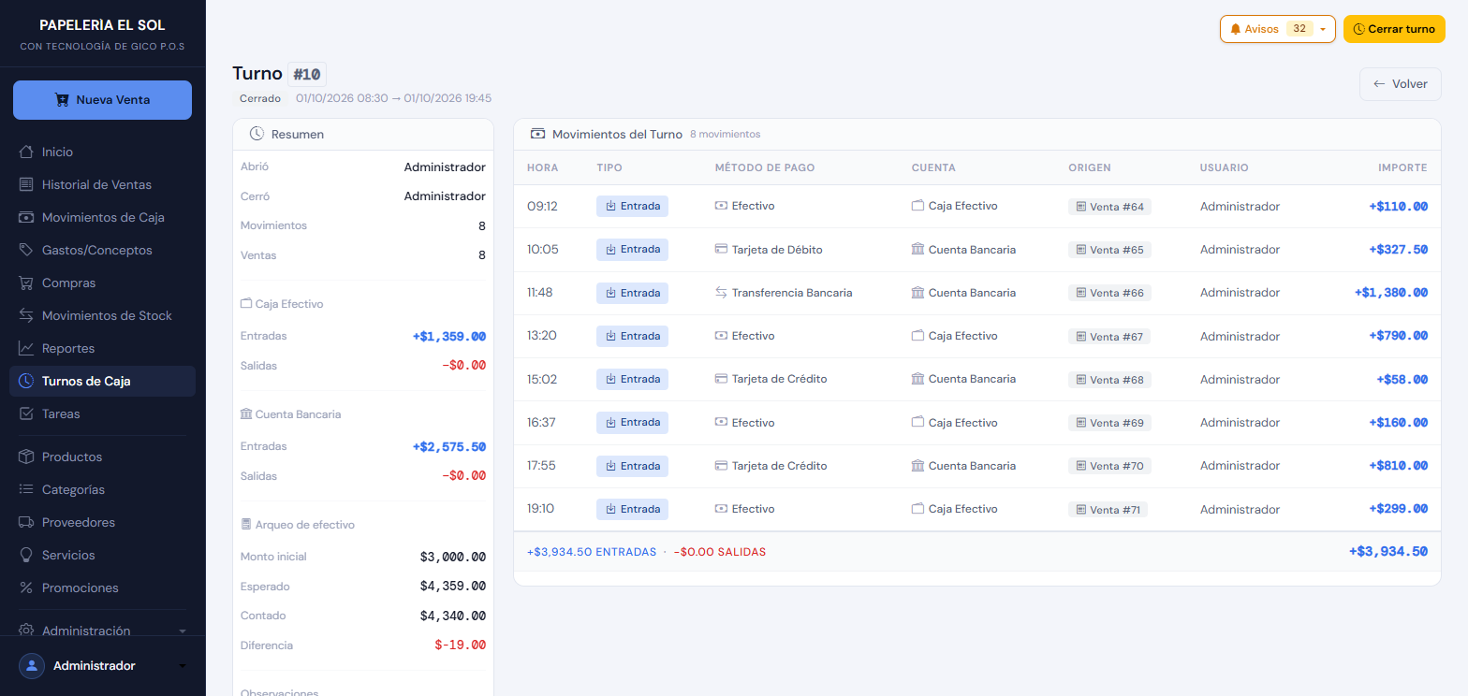Click the #10 shift number badge
Viewport: 1468px width, 696px height.
pos(307,74)
